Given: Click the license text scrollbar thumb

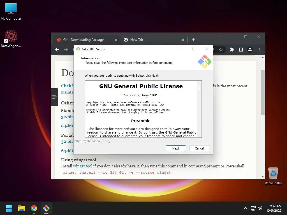Looking at the screenshot, I should (199, 88).
